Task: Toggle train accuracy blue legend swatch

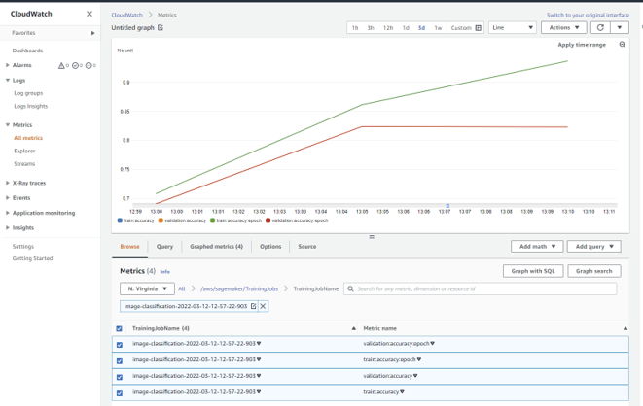Action: click(x=120, y=220)
